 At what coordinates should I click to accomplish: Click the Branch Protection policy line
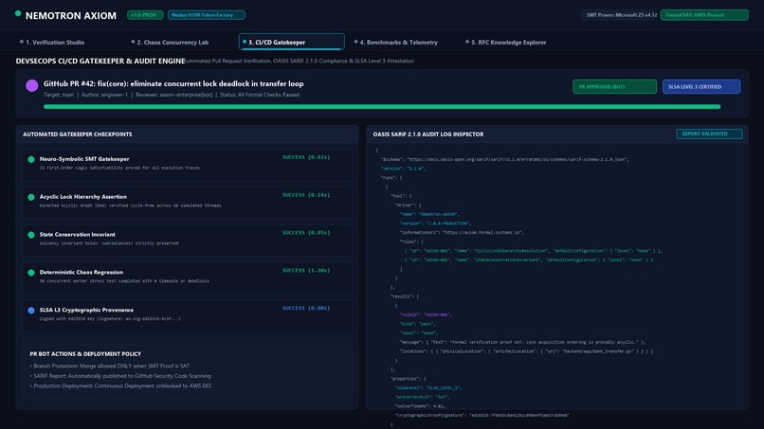[110, 366]
